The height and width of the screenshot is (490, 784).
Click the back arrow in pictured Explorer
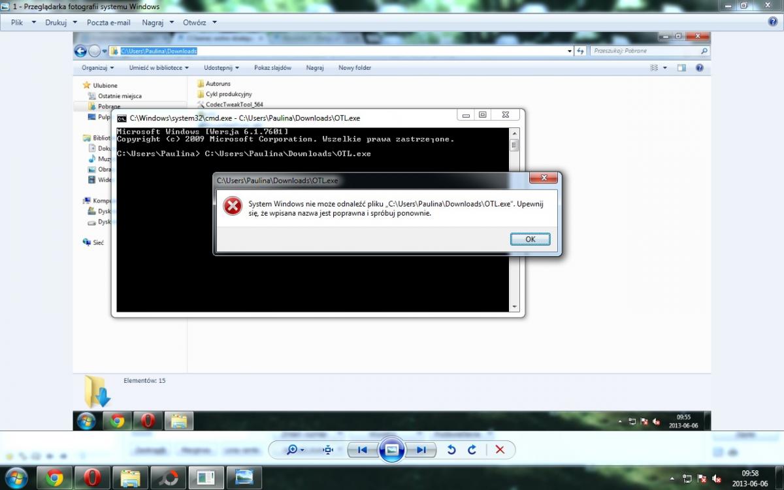[80, 51]
